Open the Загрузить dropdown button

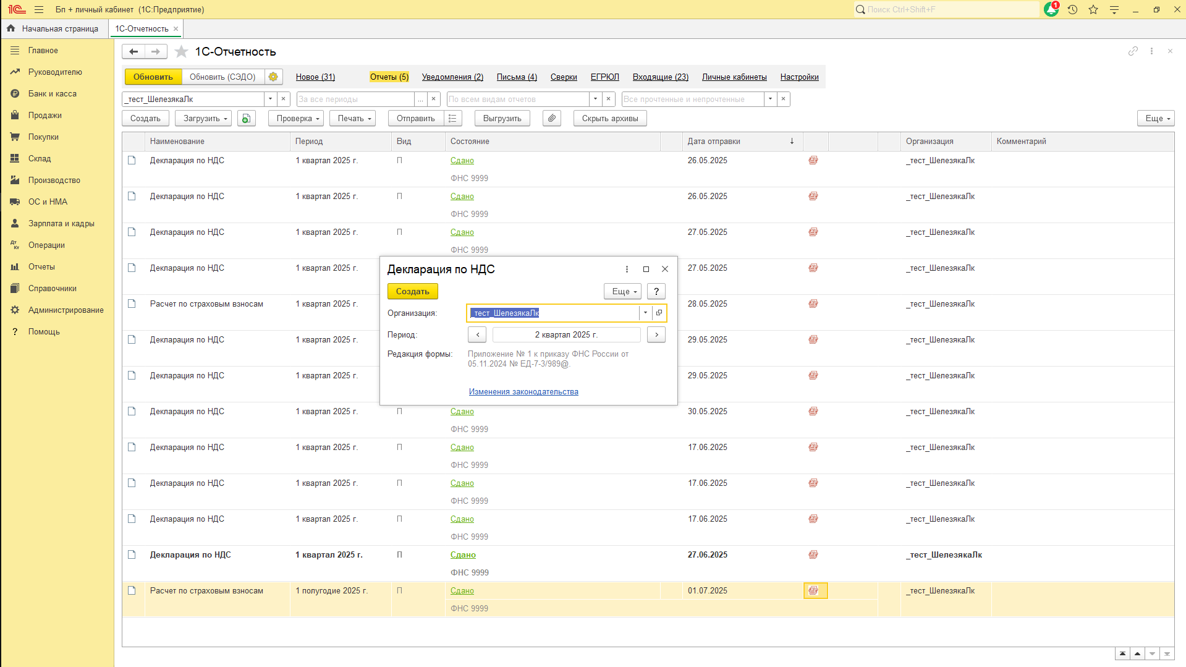point(203,118)
